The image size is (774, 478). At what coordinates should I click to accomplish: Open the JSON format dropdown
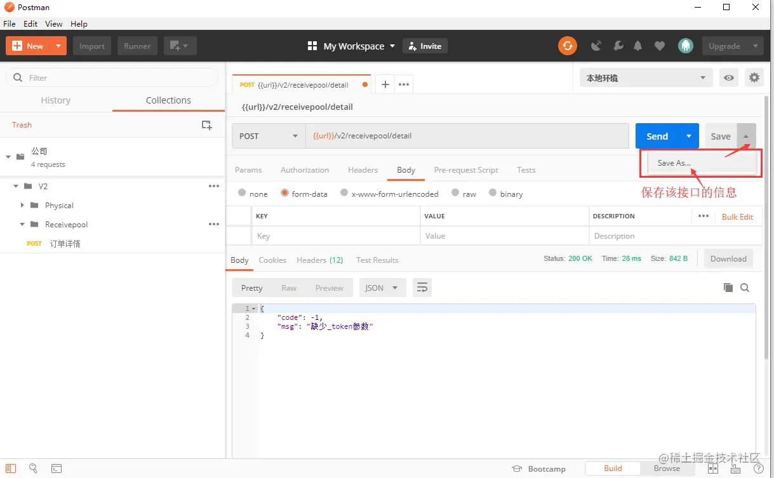click(382, 288)
